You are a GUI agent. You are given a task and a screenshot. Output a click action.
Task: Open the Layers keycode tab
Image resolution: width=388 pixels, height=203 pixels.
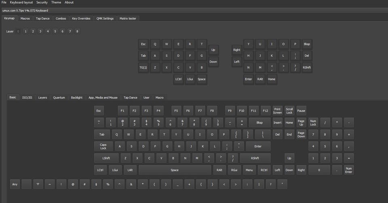42,98
